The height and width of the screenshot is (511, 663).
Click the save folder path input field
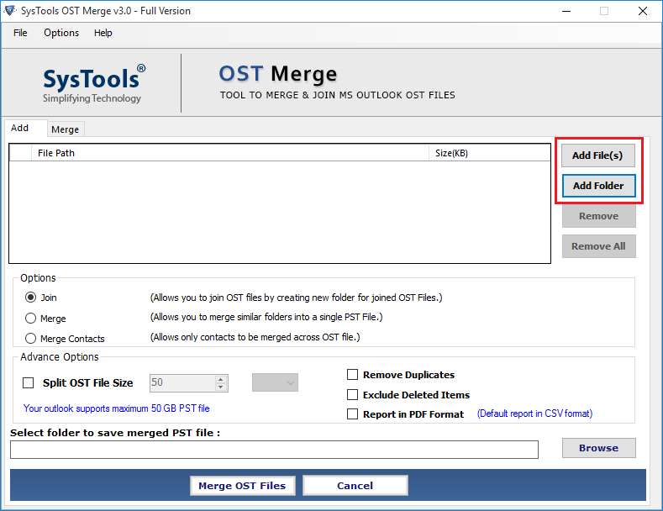(x=275, y=450)
